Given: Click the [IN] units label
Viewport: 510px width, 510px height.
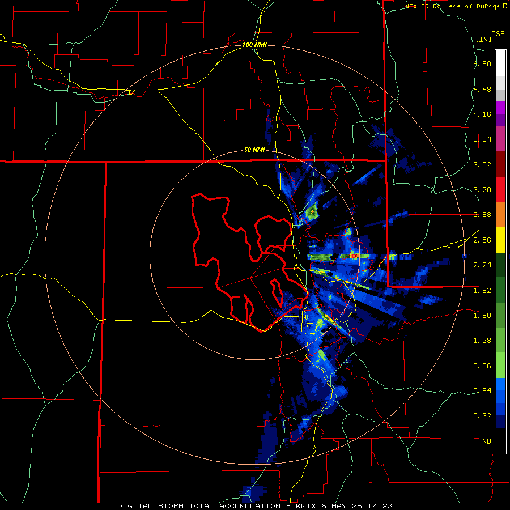Looking at the screenshot, I should (484, 39).
